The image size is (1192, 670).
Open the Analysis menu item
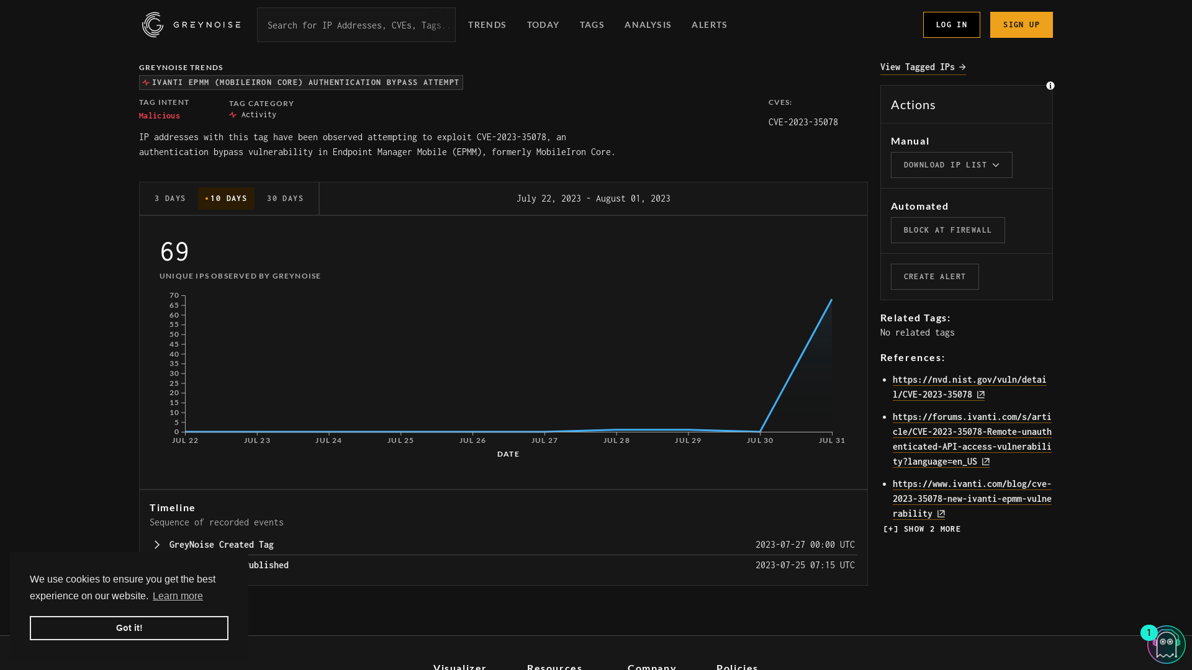point(648,25)
